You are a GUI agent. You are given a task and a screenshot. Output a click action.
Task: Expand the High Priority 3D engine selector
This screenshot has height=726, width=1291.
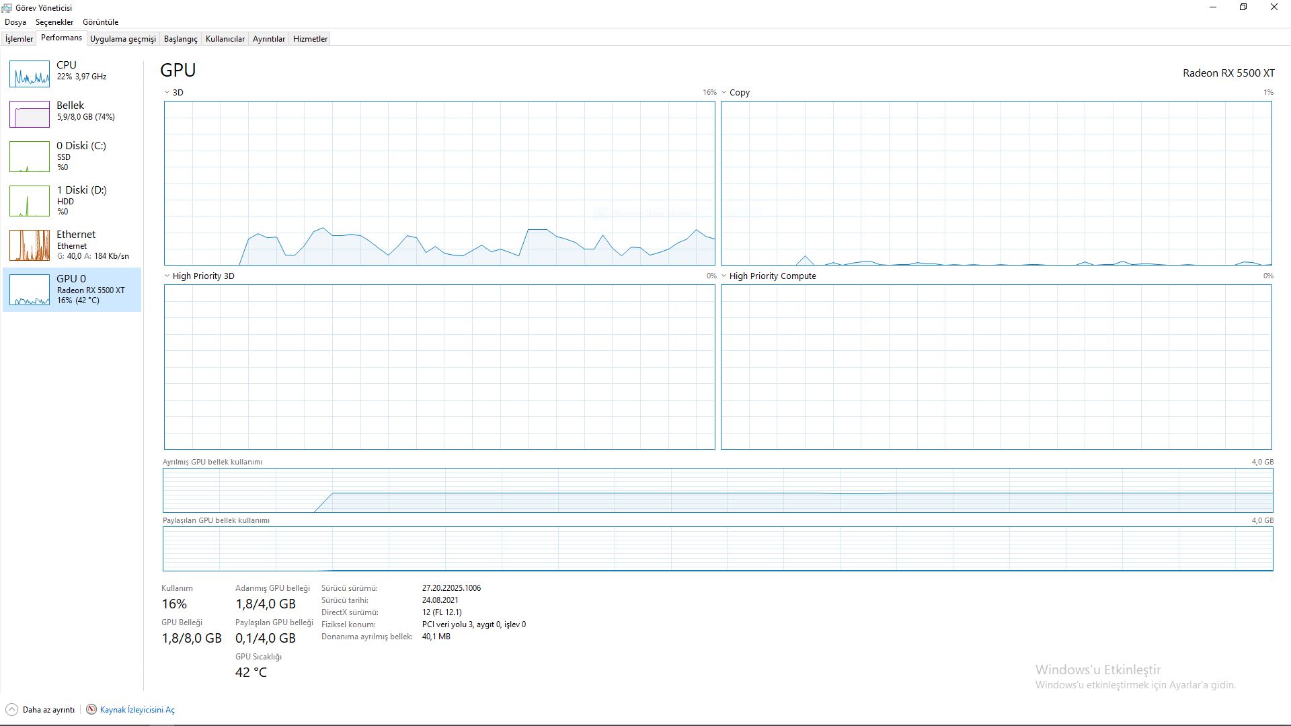(167, 276)
